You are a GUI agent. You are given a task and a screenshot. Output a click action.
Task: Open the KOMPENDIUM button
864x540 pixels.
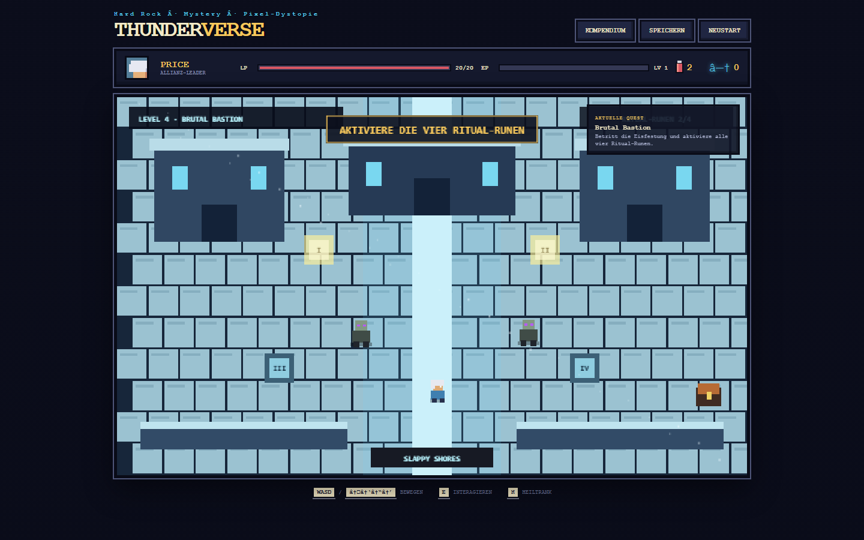[x=605, y=31]
